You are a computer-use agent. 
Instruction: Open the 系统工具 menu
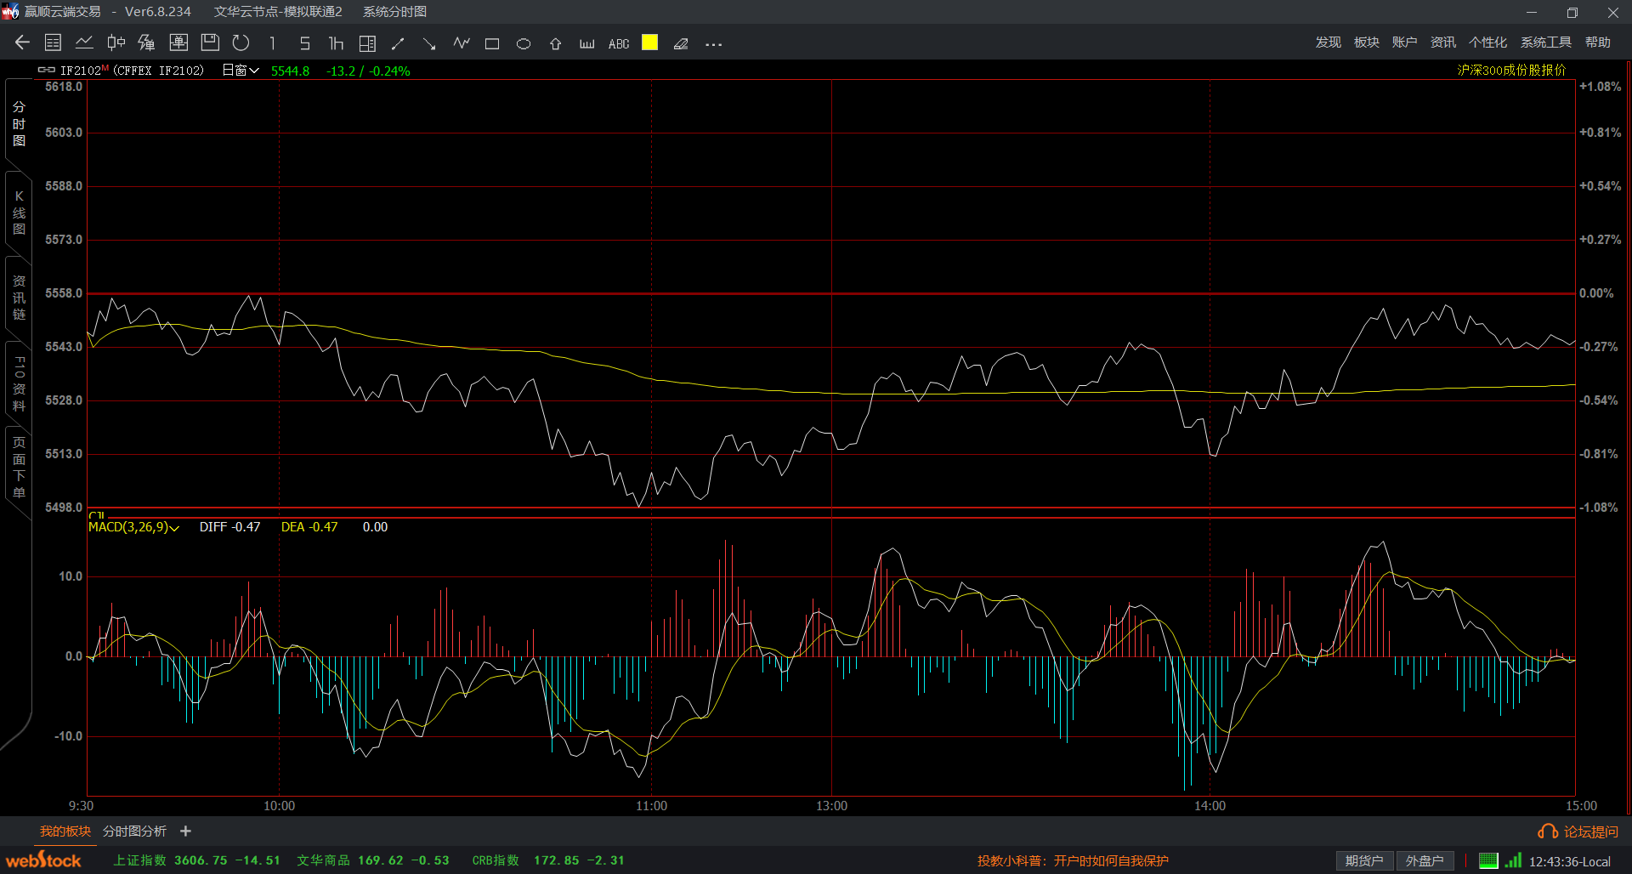click(x=1545, y=43)
